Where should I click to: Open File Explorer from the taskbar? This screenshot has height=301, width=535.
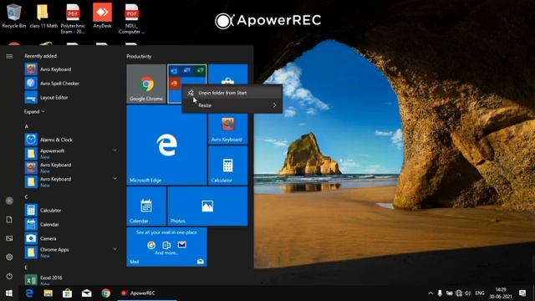[x=48, y=293]
